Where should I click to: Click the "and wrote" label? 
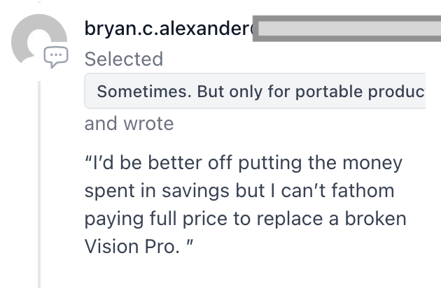129,123
